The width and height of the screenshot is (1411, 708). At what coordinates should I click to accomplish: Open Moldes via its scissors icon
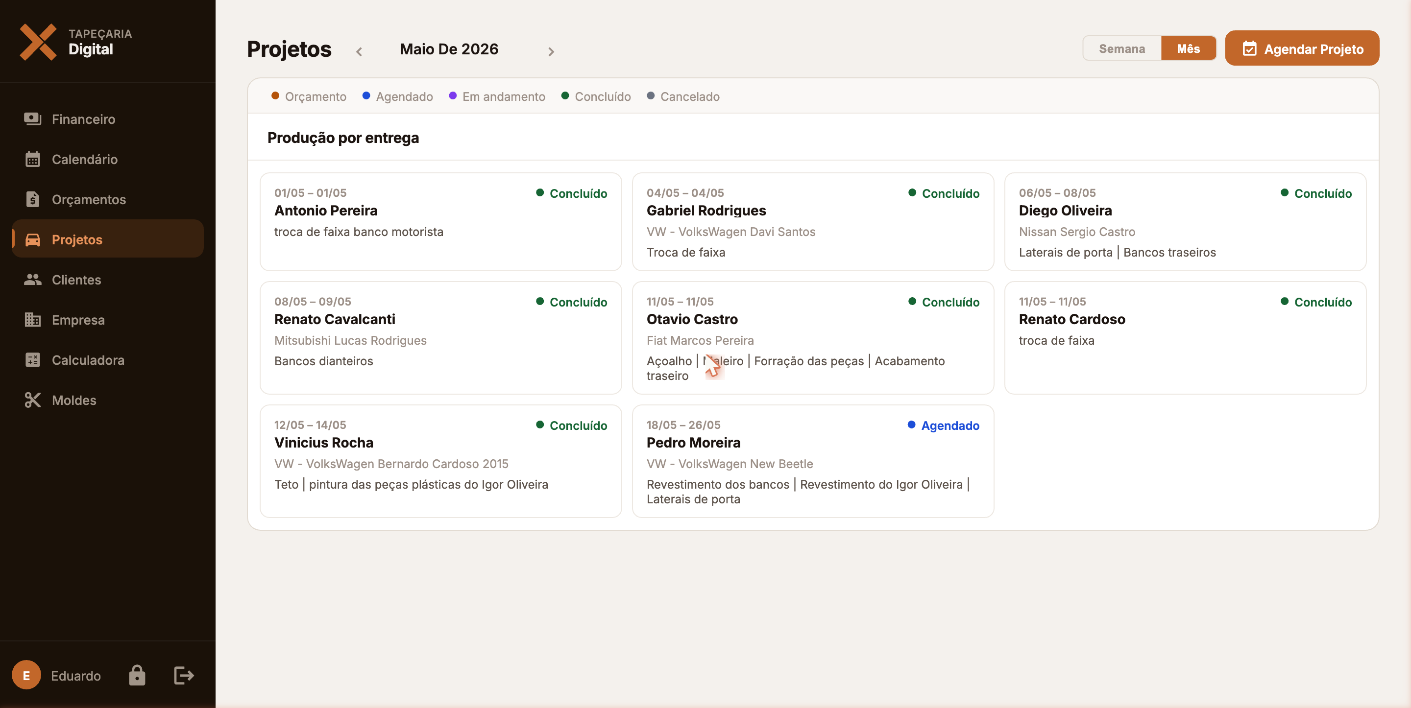32,400
